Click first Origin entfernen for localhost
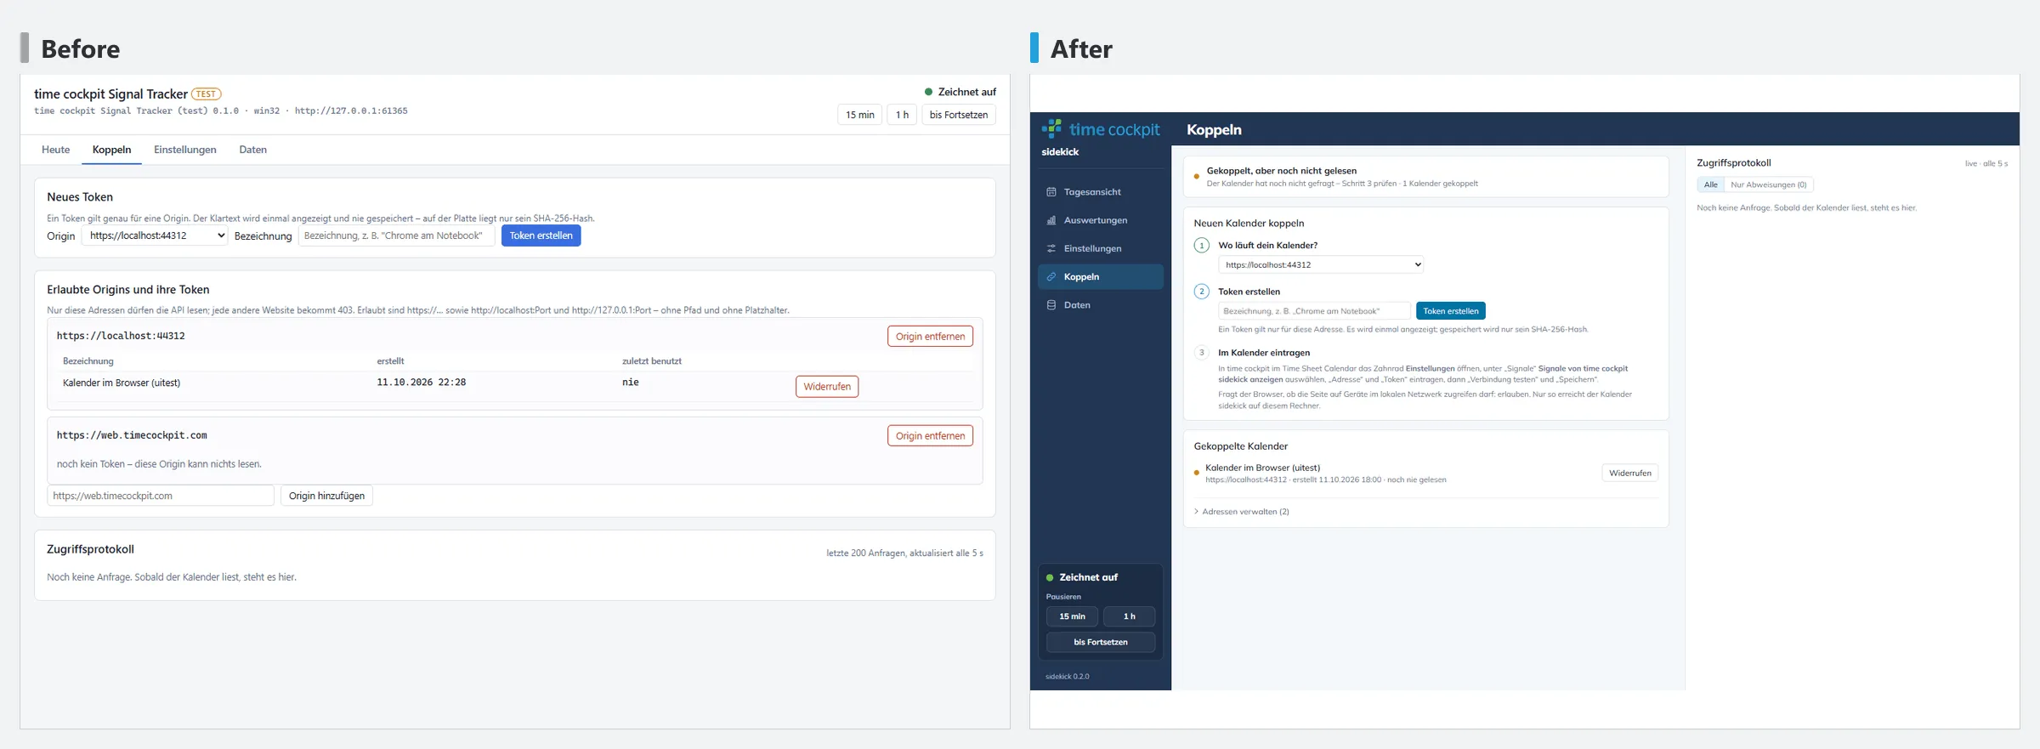This screenshot has width=2040, height=749. tap(930, 336)
